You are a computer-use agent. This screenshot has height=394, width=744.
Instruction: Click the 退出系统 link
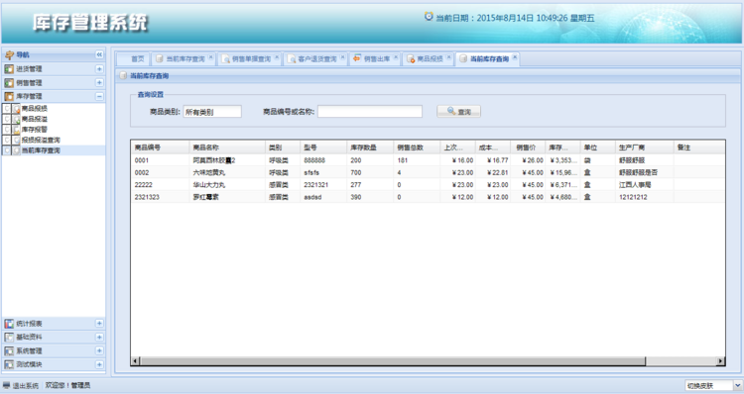pyautogui.click(x=26, y=386)
